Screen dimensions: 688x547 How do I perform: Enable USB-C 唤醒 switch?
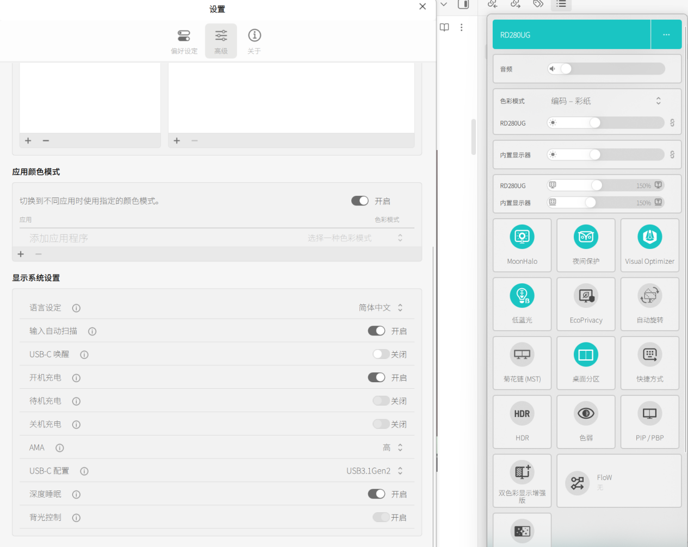click(x=381, y=354)
